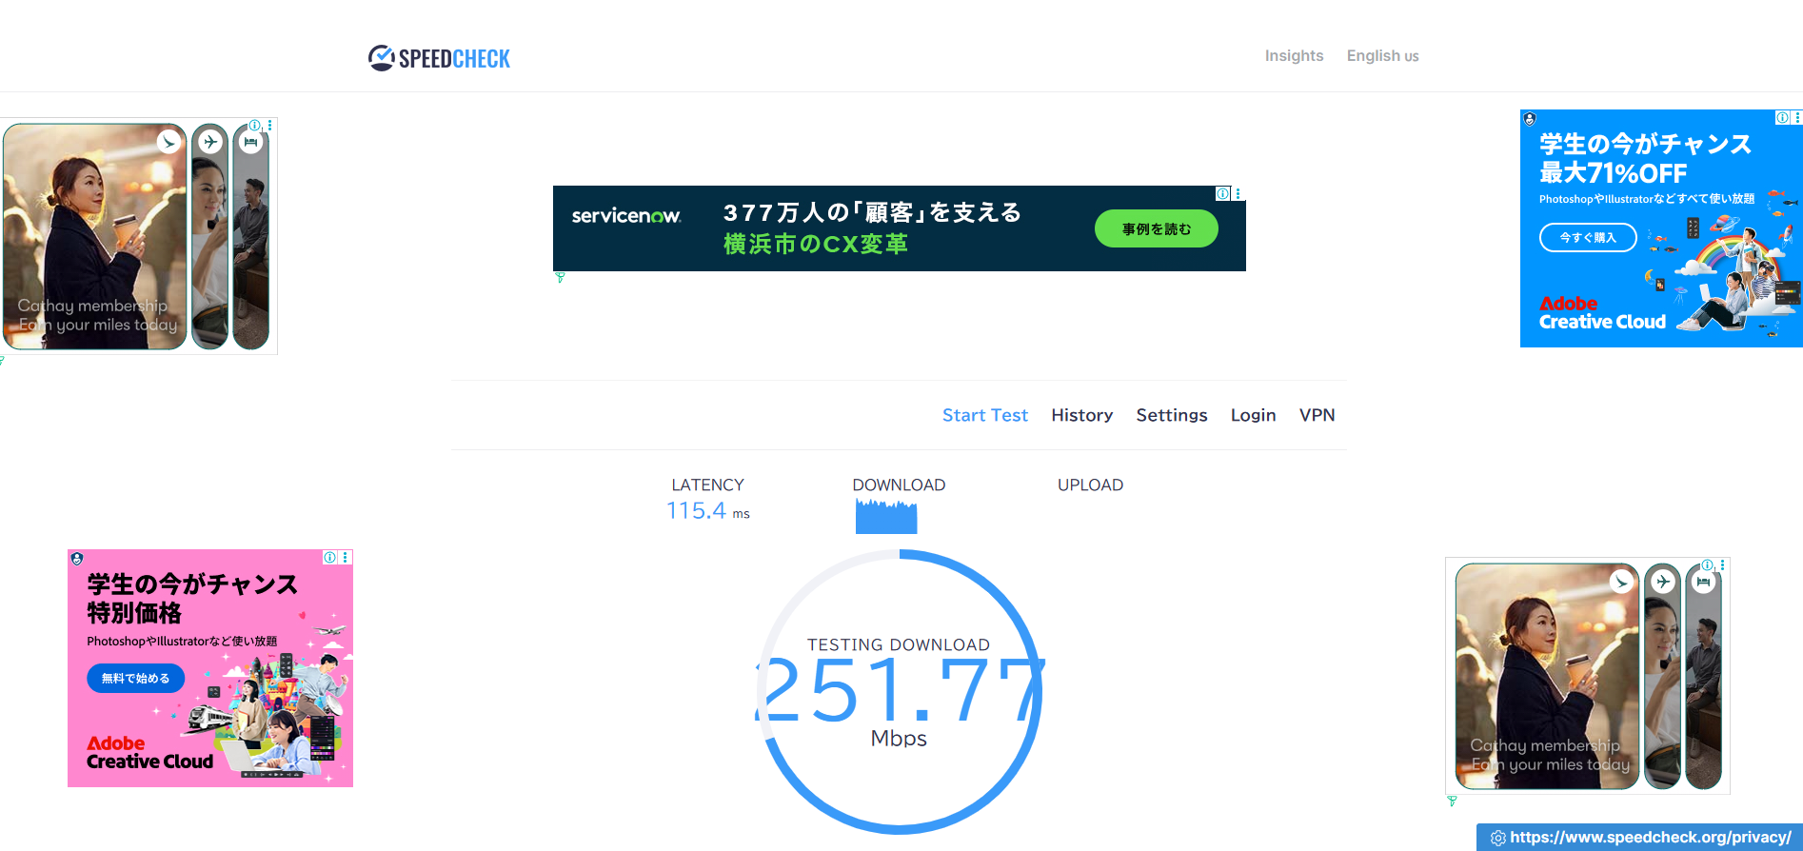Image resolution: width=1803 pixels, height=851 pixels.
Task: Click the Adobe Creative Cloud logo in pink ad
Action: click(149, 752)
